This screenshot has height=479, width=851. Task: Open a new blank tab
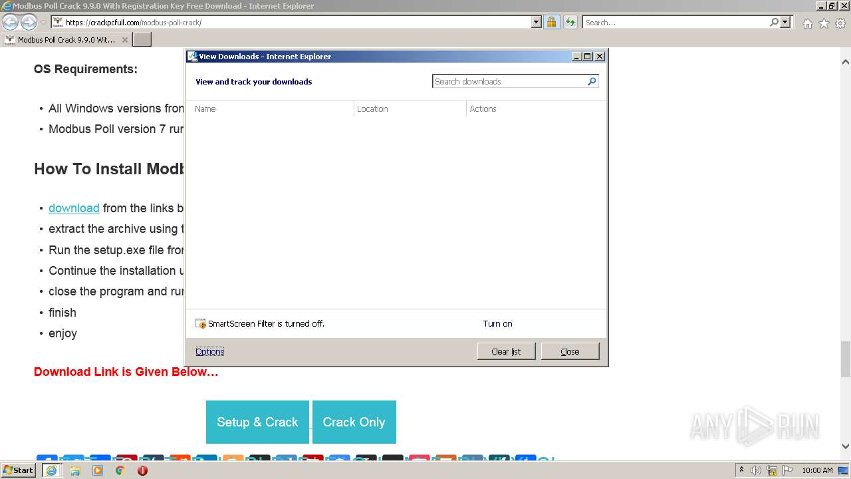pyautogui.click(x=142, y=39)
